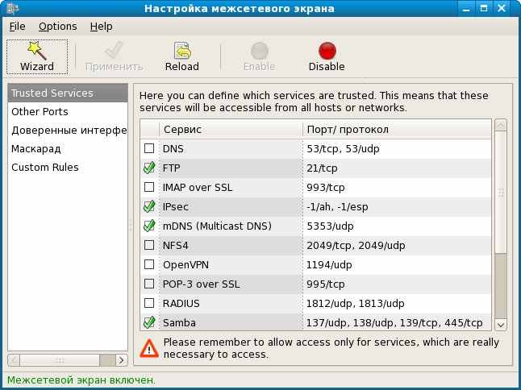The width and height of the screenshot is (521, 390).
Task: Uncheck the FTP service checkbox
Action: point(149,168)
